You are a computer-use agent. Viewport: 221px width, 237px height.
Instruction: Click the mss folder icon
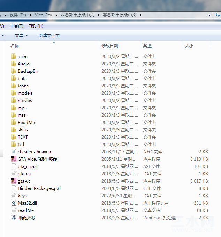pyautogui.click(x=14, y=115)
